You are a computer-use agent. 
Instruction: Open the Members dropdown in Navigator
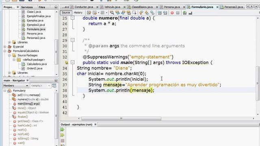click(x=16, y=86)
